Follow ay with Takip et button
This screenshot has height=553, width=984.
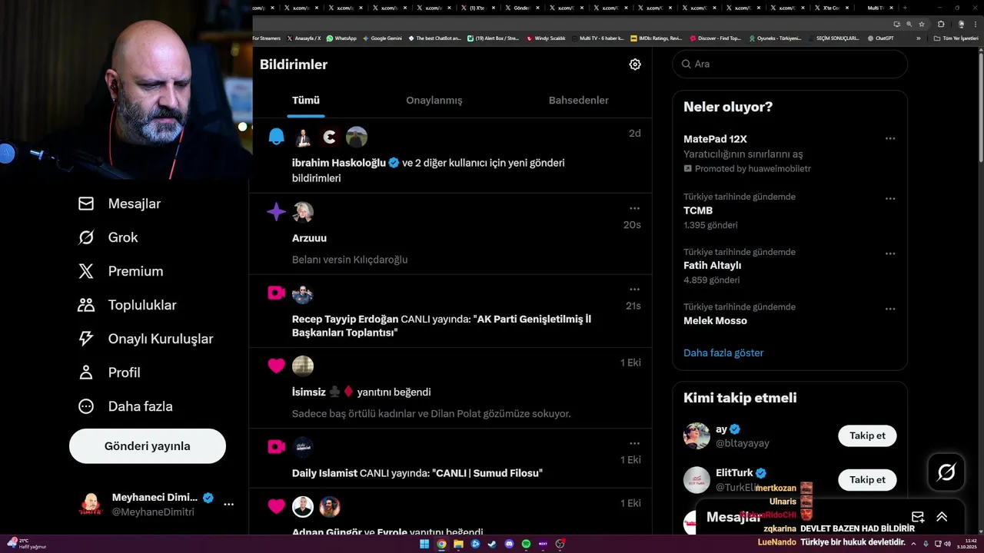tap(867, 435)
